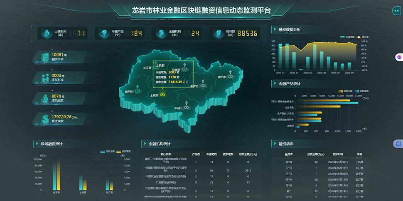
Task: Click the arrow icon beside 县域融资统计
Action: (36, 144)
